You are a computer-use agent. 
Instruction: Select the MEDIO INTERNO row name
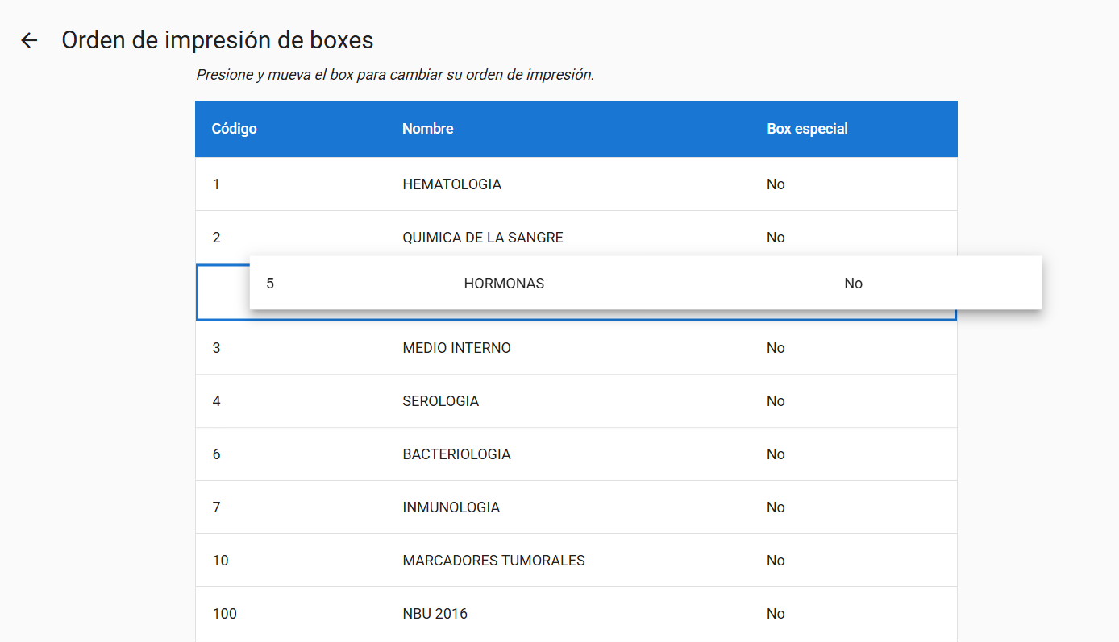pyautogui.click(x=456, y=348)
